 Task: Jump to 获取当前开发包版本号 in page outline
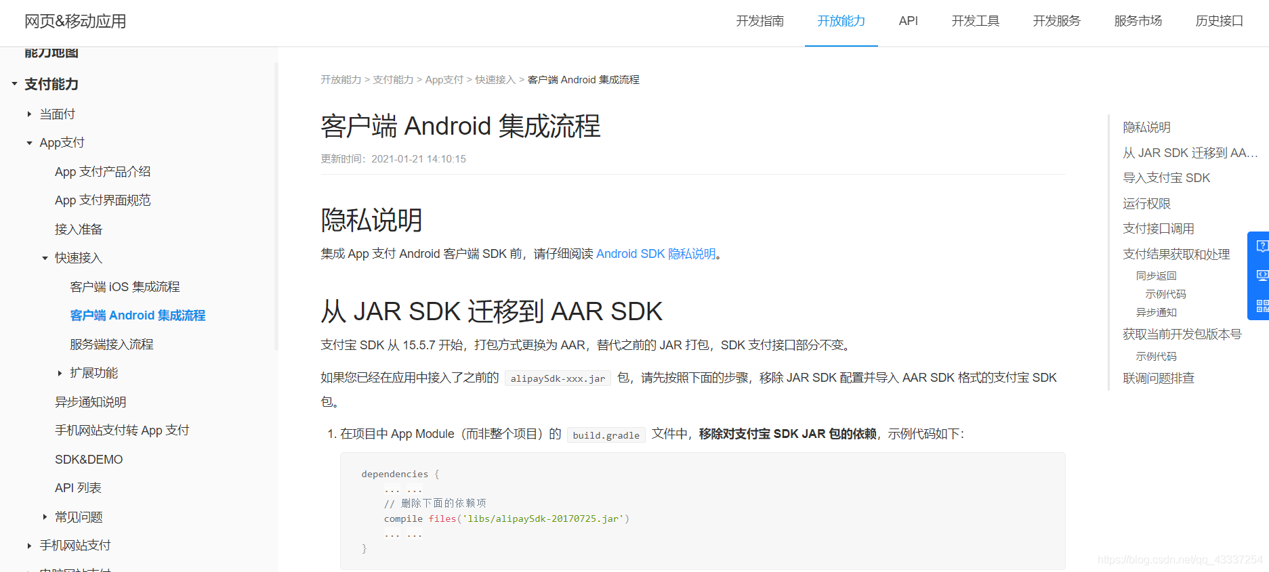tap(1182, 334)
